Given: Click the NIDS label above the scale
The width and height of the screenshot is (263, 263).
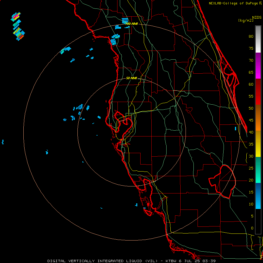Looking at the screenshot, I should pos(257,18).
